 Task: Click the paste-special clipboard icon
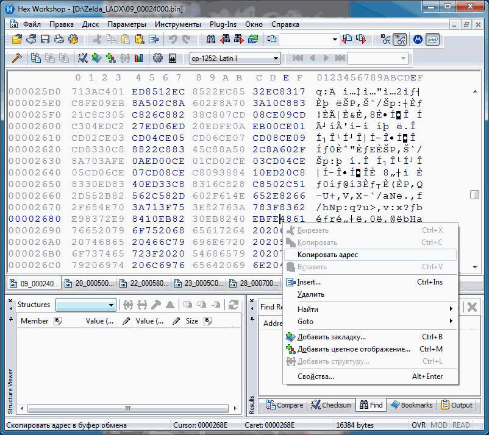(x=140, y=39)
